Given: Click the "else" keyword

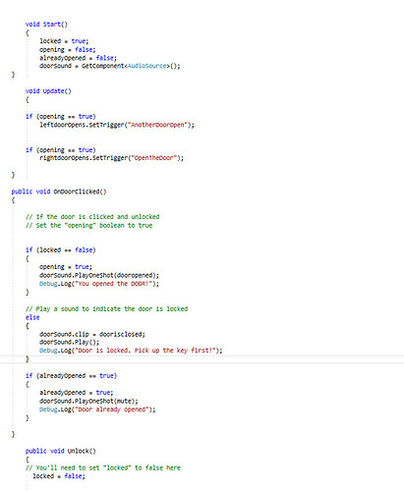Looking at the screenshot, I should point(32,317).
